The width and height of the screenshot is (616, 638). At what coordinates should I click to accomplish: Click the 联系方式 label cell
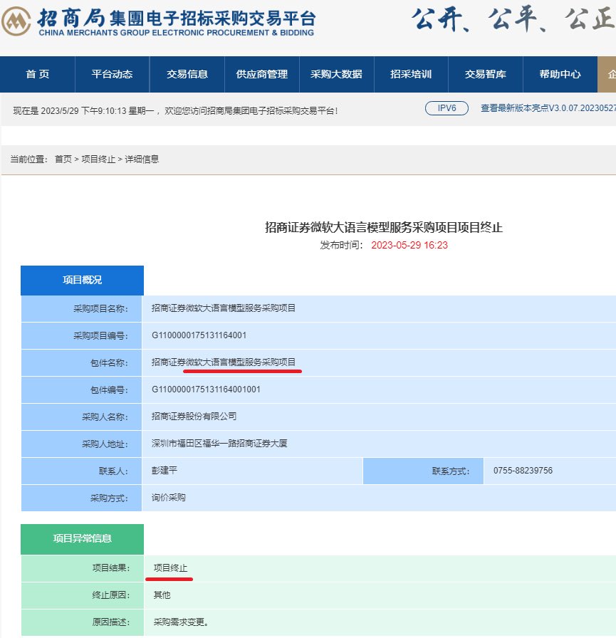(x=423, y=471)
